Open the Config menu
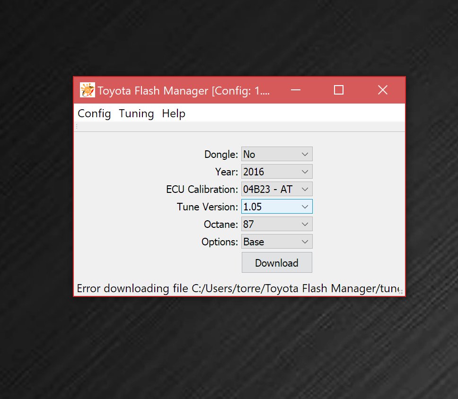The width and height of the screenshot is (458, 399). coord(94,113)
